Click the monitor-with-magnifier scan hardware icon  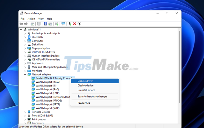(63, 24)
